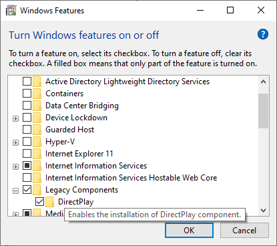Select Active Directory Lightweight Directory Services item
277x246 pixels.
click(127, 82)
